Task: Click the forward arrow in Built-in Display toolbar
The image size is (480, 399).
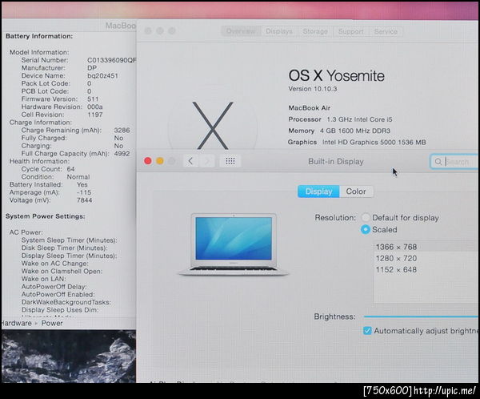Action: pyautogui.click(x=207, y=161)
